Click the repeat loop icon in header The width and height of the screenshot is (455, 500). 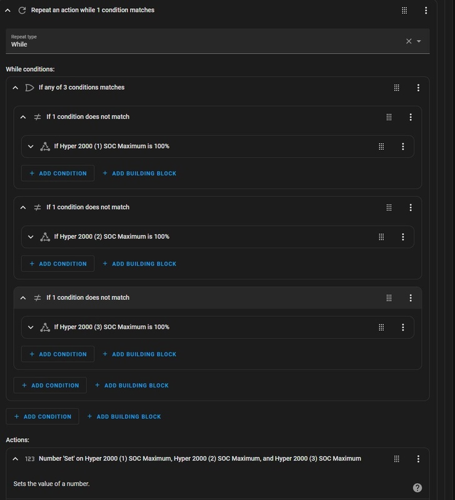22,10
